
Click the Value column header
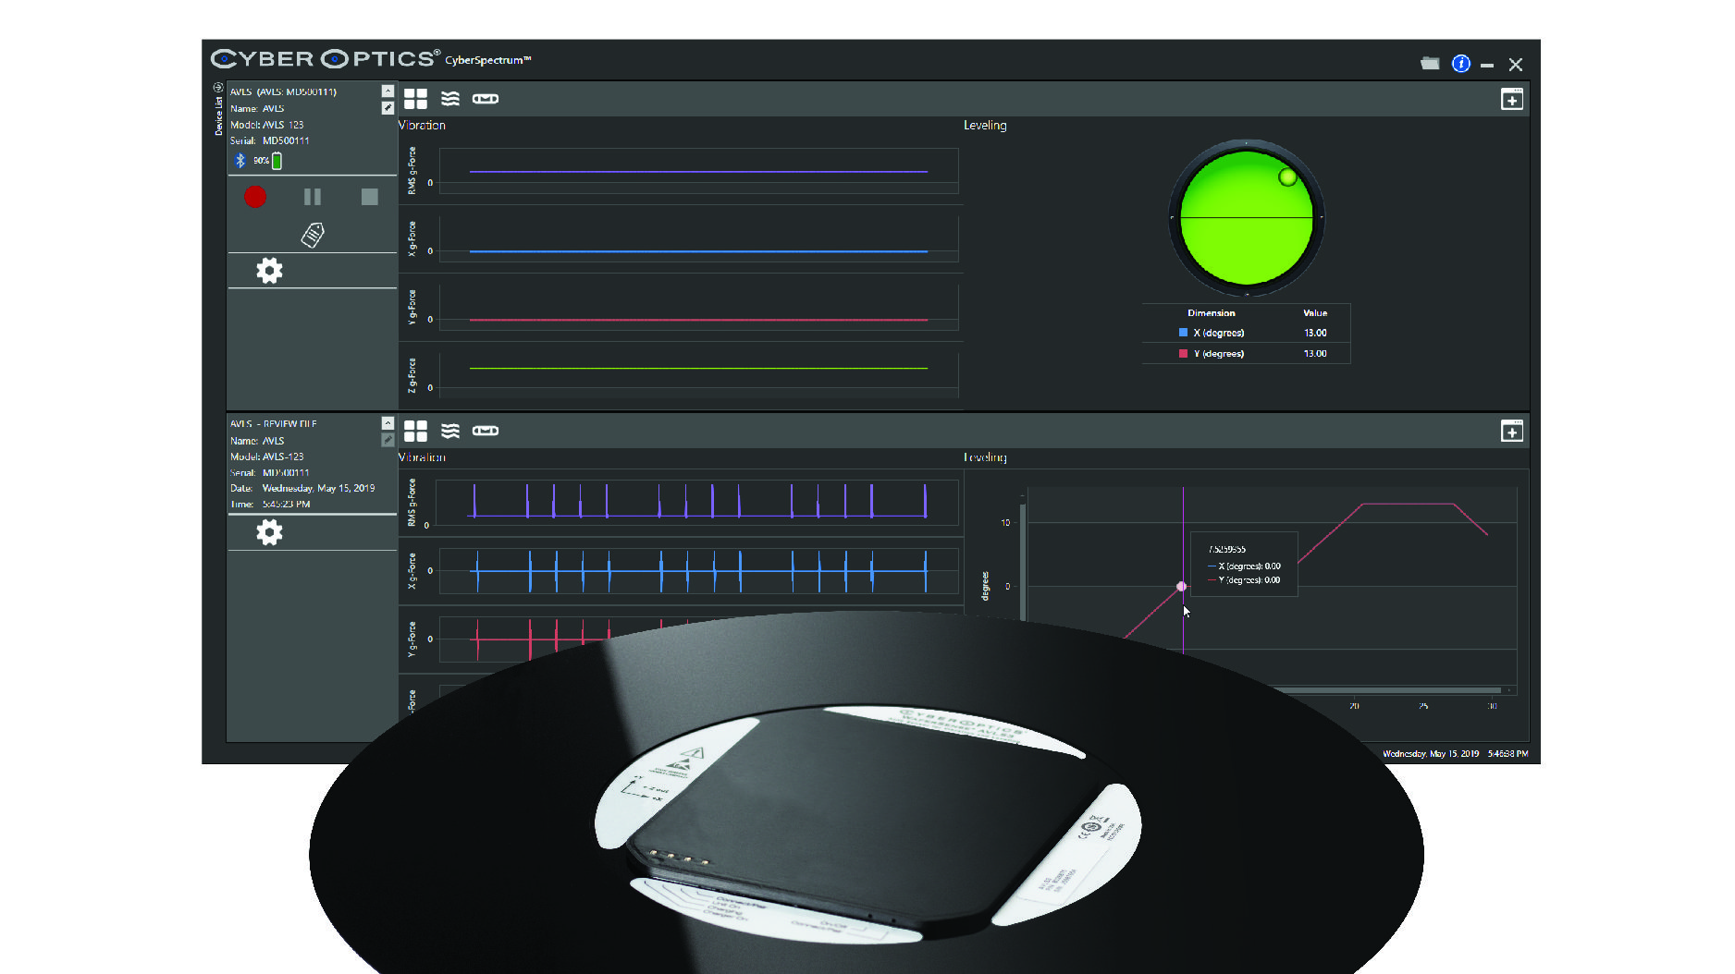click(x=1315, y=313)
